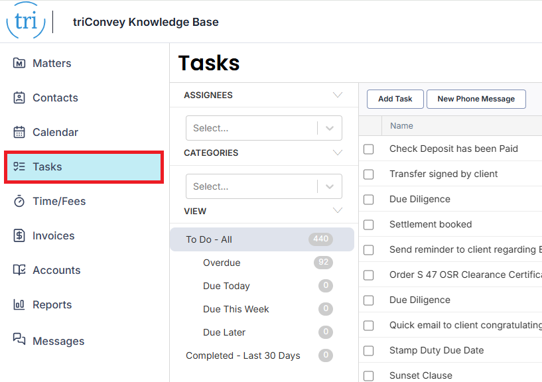Tick checkbox for Check Deposit has been Paid
542x382 pixels.
[x=369, y=149]
